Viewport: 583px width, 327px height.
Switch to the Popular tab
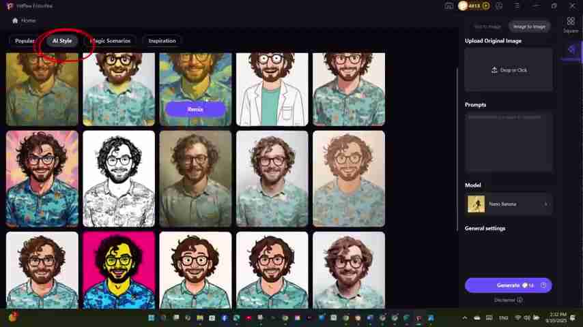[25, 41]
